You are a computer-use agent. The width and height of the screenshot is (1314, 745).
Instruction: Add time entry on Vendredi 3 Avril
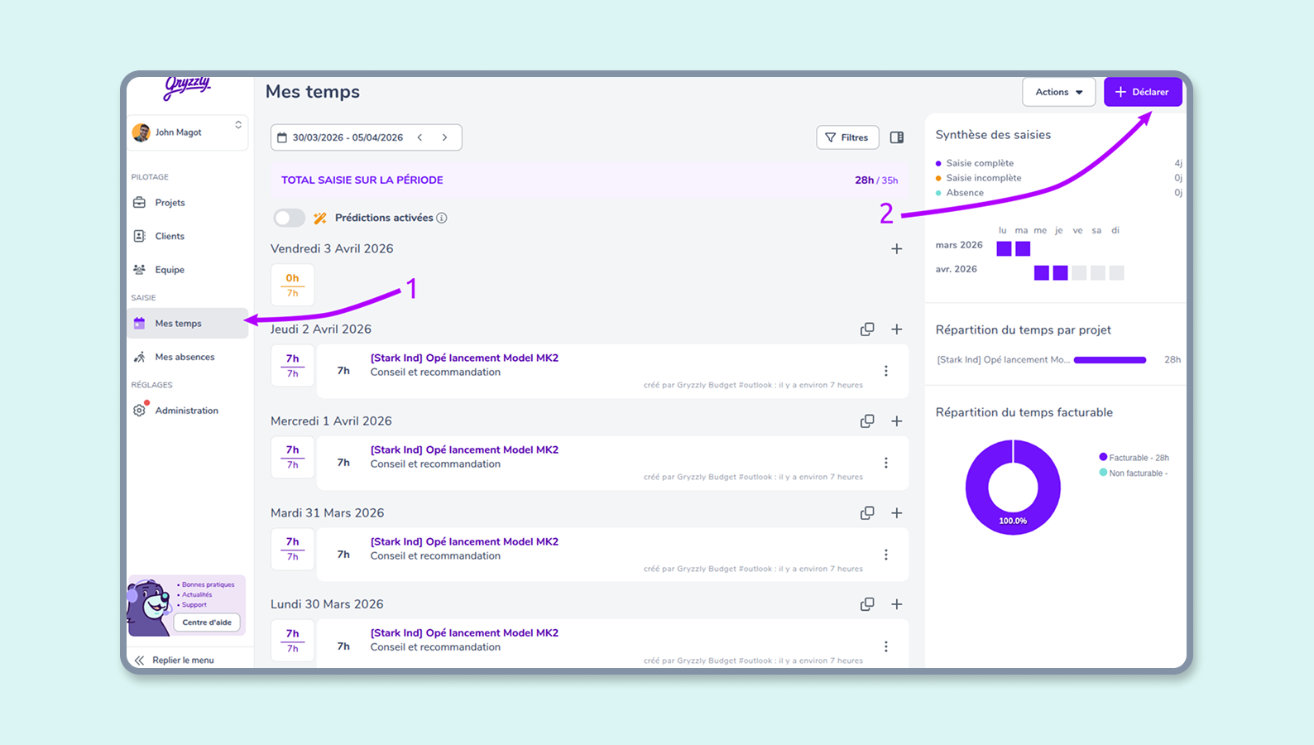[x=896, y=249]
